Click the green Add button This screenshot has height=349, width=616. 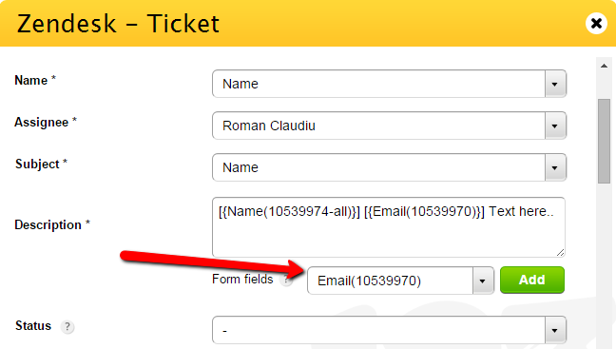click(x=532, y=280)
